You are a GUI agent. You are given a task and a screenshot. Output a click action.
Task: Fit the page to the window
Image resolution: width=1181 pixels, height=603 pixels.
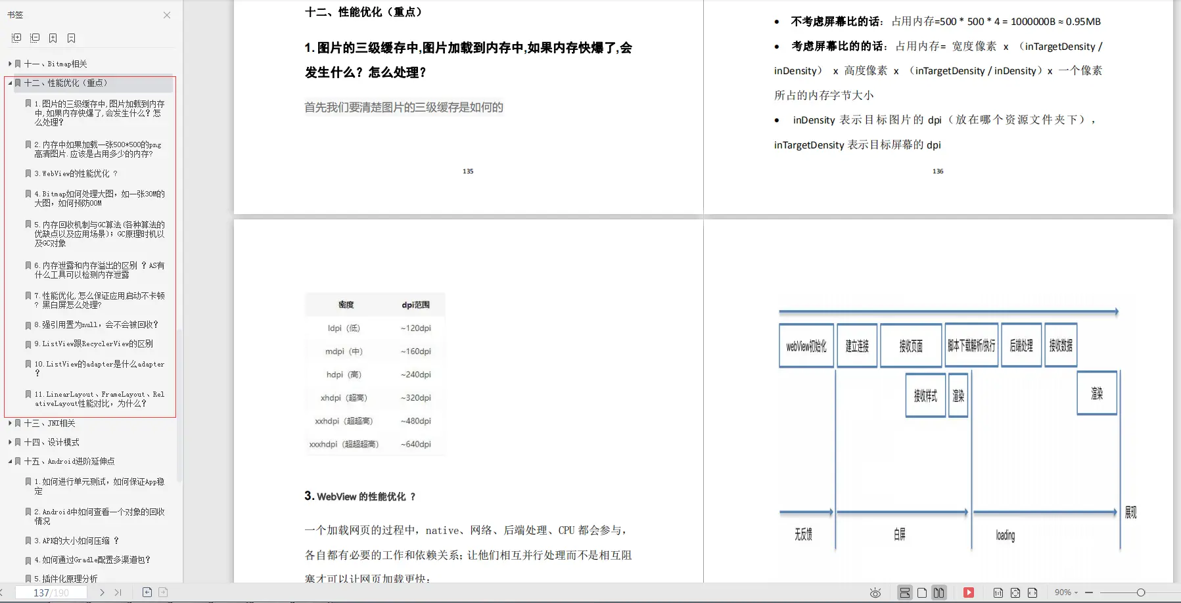click(x=1015, y=592)
